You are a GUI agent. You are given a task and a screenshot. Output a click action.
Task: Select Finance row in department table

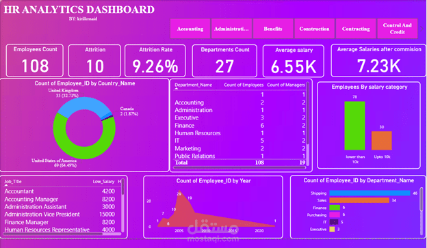coord(240,126)
